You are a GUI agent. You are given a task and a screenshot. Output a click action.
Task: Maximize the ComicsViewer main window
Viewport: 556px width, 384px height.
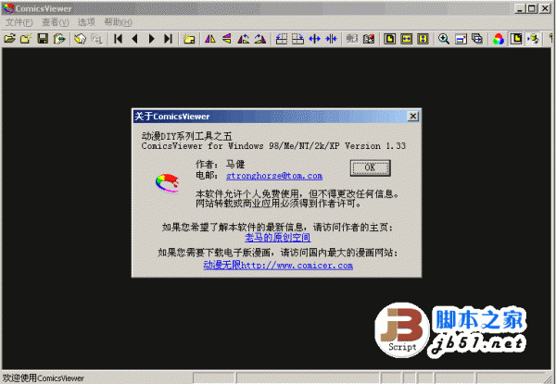pos(532,8)
